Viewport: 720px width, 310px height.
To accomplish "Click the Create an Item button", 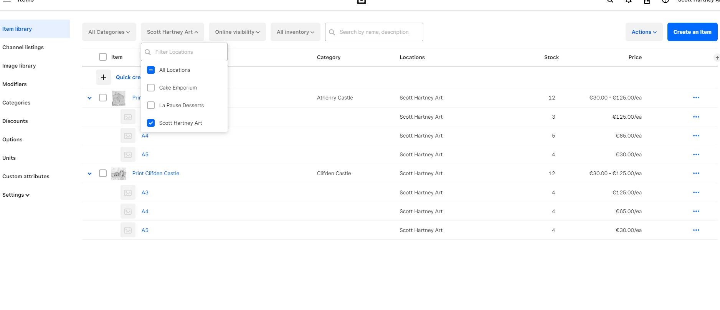I will click(692, 32).
